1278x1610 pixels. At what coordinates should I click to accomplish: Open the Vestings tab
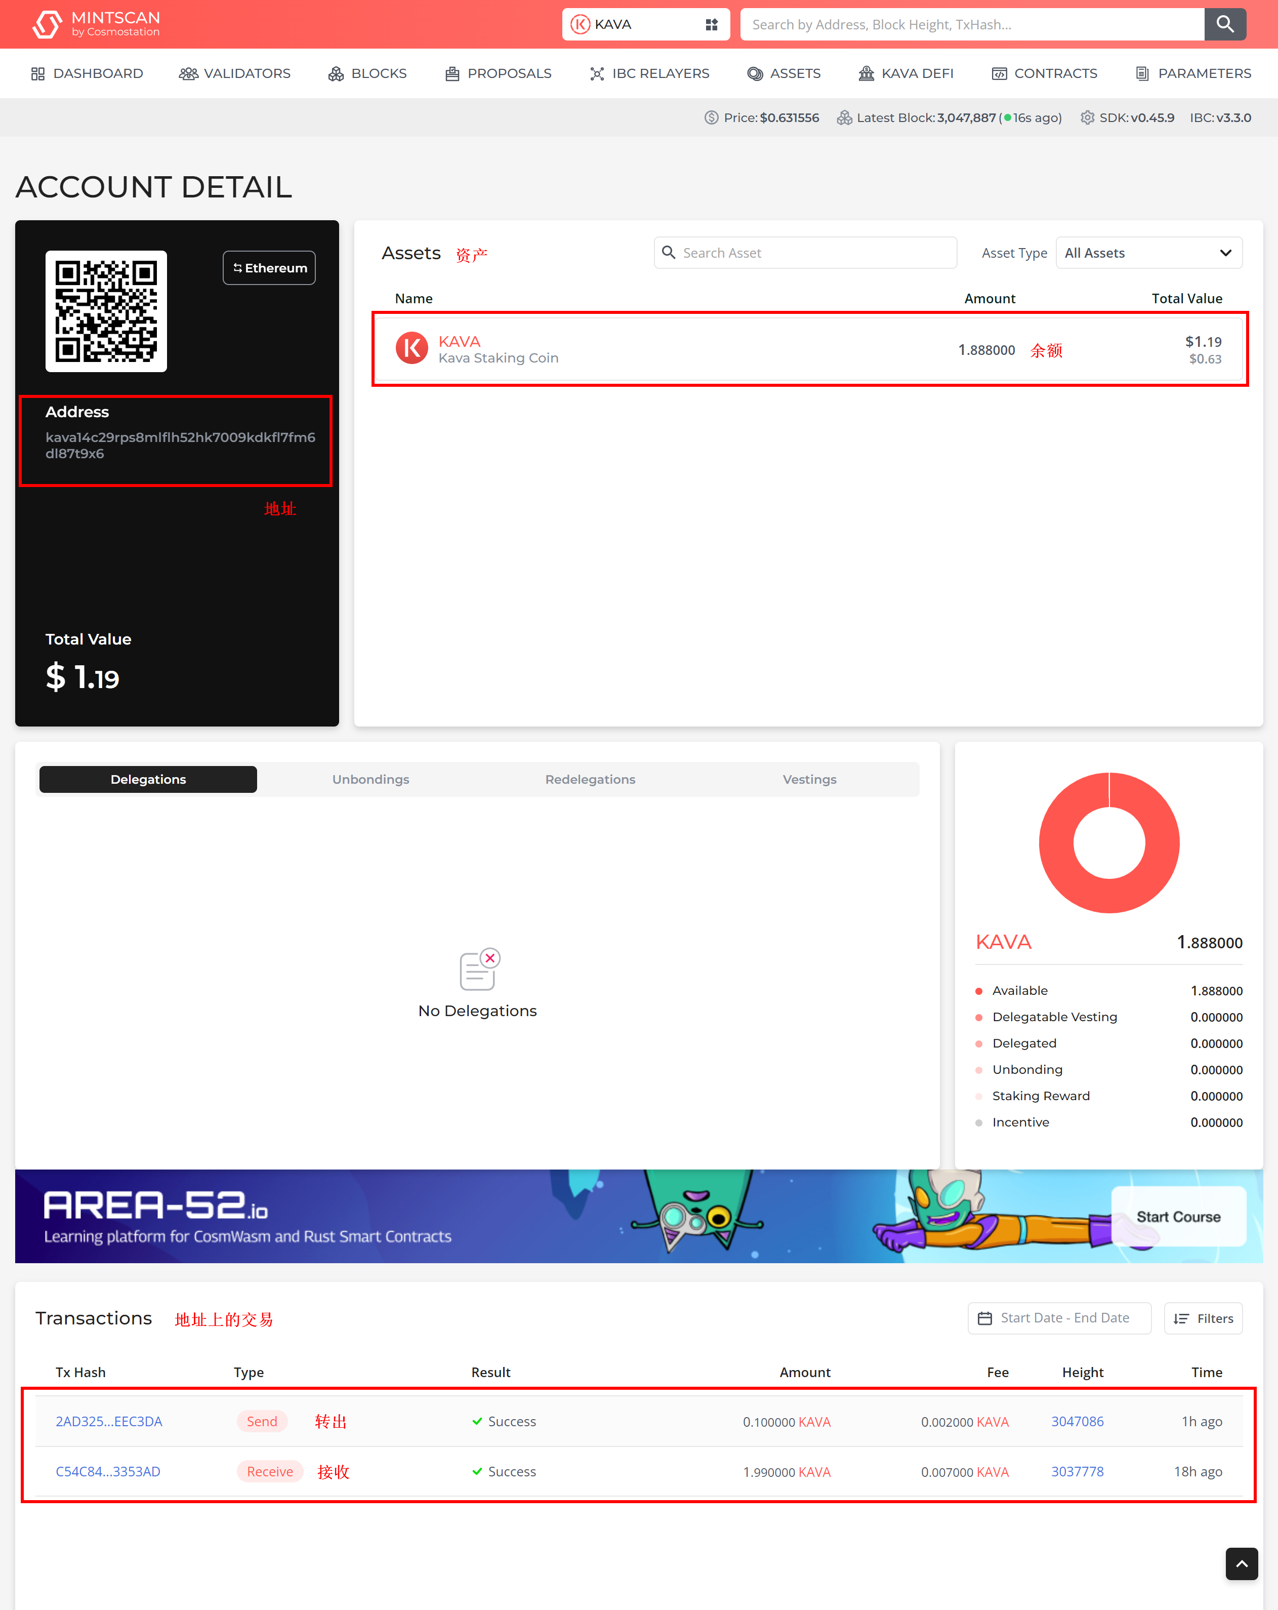click(x=809, y=779)
